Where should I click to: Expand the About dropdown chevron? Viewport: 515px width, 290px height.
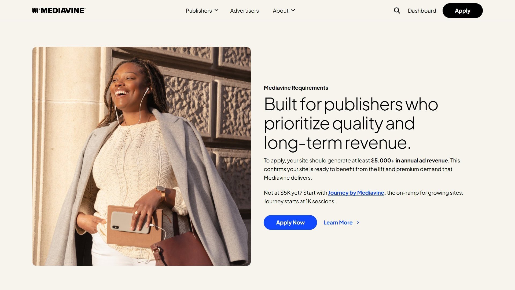[293, 10]
